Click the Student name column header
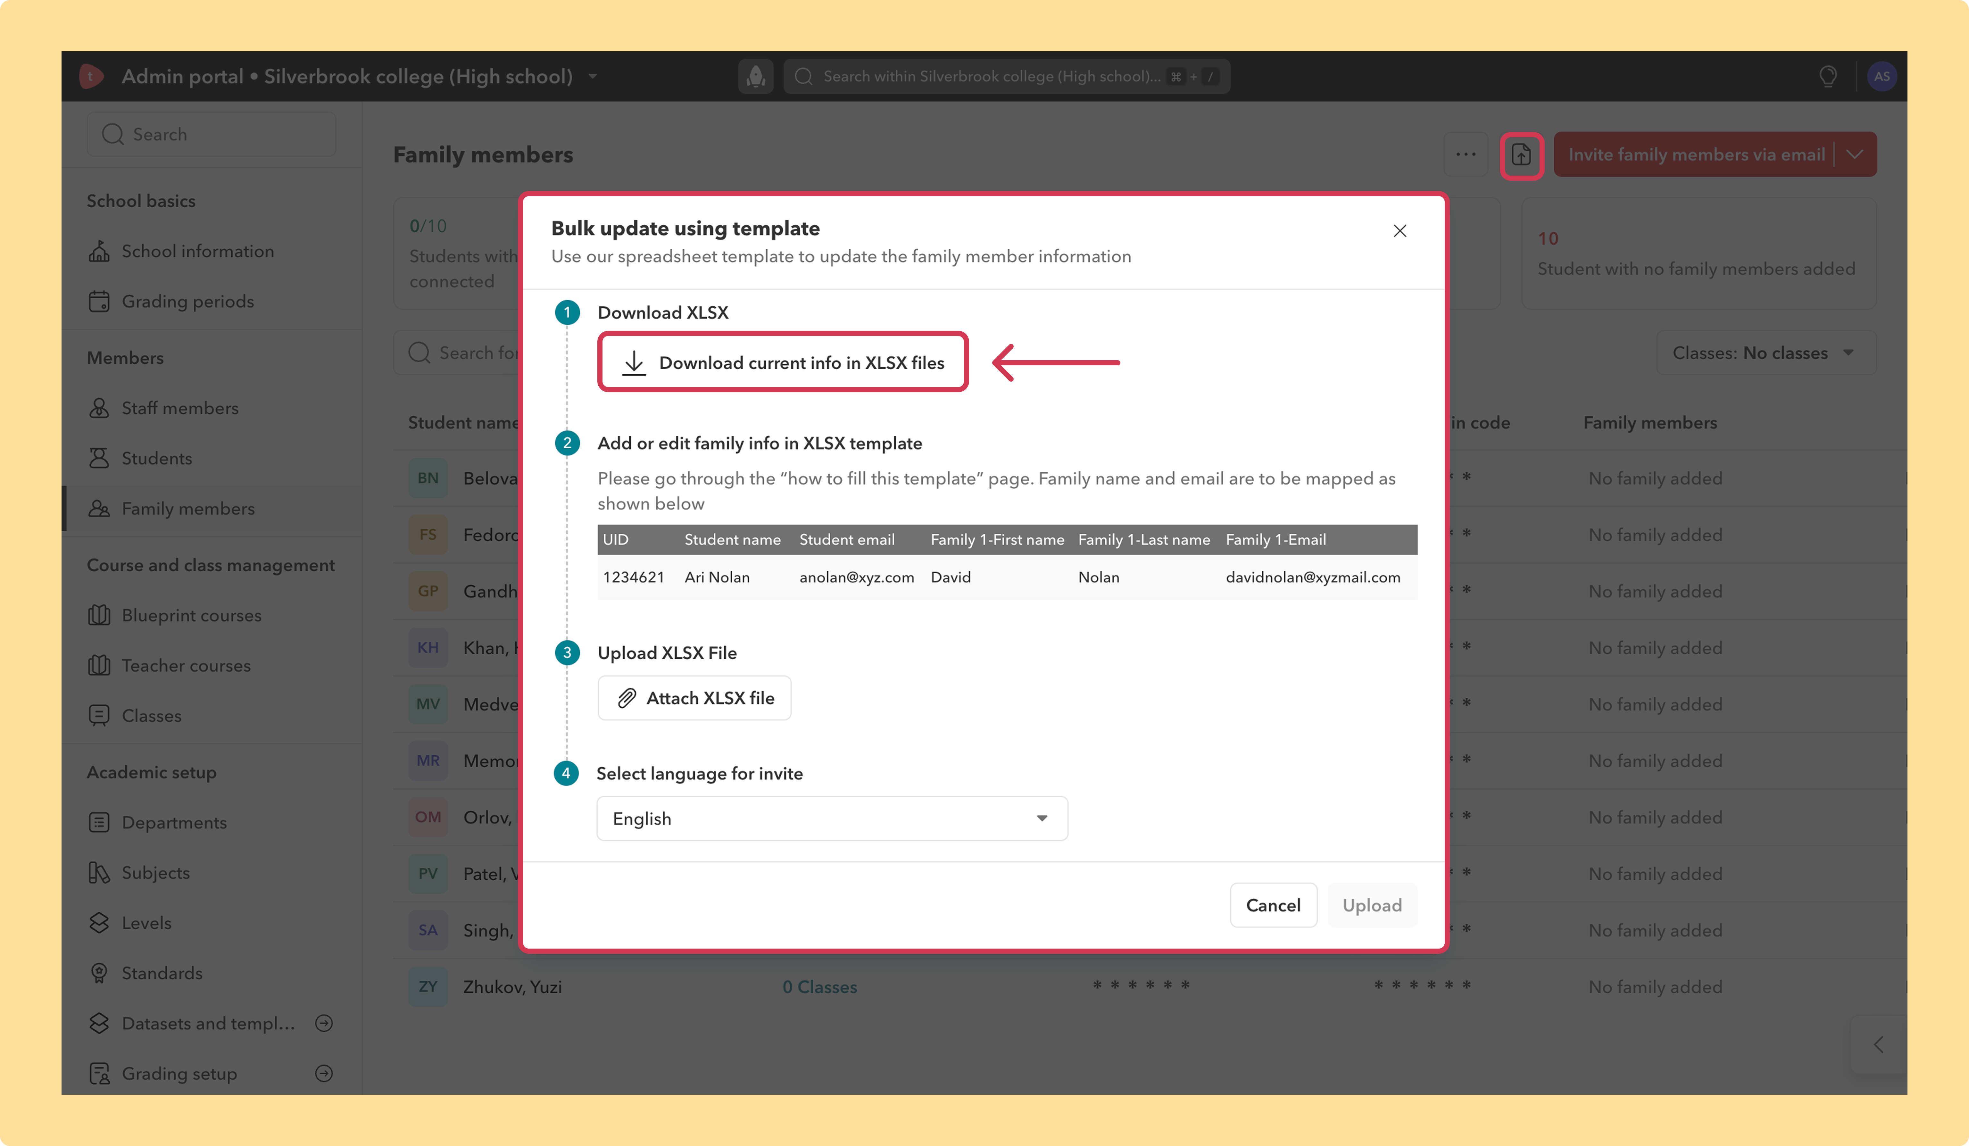The height and width of the screenshot is (1146, 1969). (463, 423)
